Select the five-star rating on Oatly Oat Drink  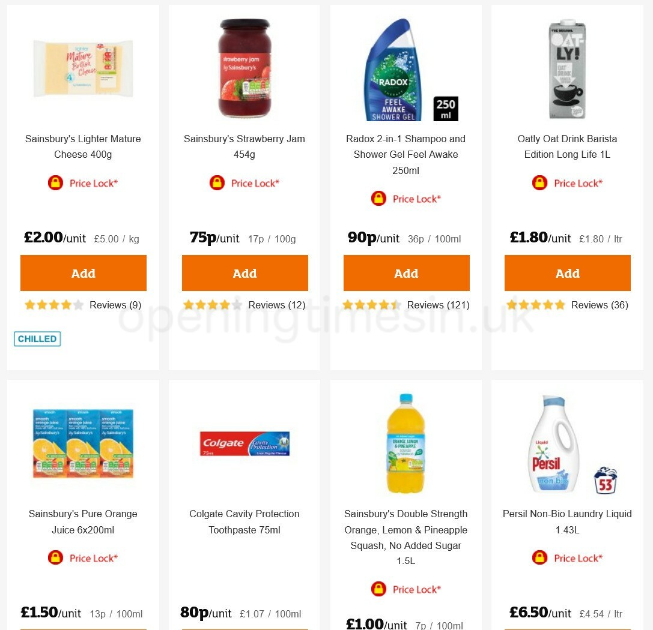click(536, 305)
